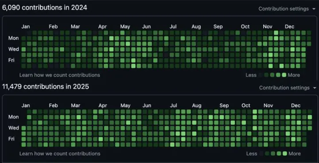Click the 'Less' legend label under 2025 graph
This screenshot has width=319, height=163.
[x=252, y=154]
